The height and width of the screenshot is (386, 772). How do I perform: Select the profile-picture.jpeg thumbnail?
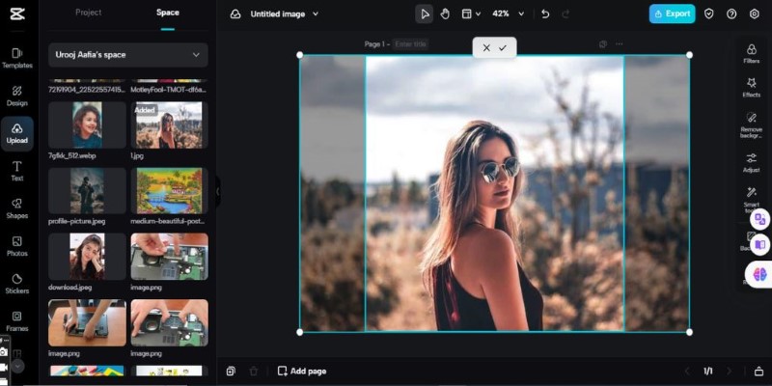coord(88,190)
